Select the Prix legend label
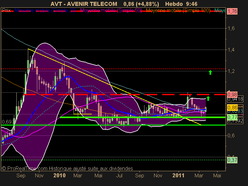The height and width of the screenshot is (186, 248). pyautogui.click(x=7, y=11)
